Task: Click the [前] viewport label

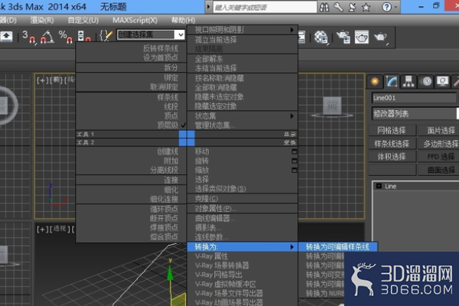Action: 56,80
